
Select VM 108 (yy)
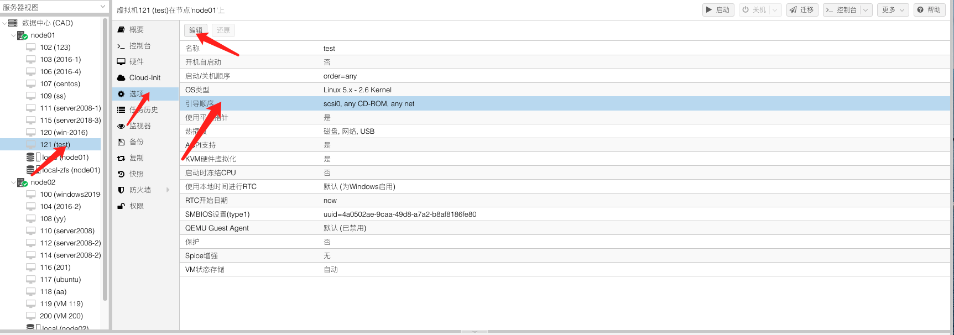click(x=53, y=219)
